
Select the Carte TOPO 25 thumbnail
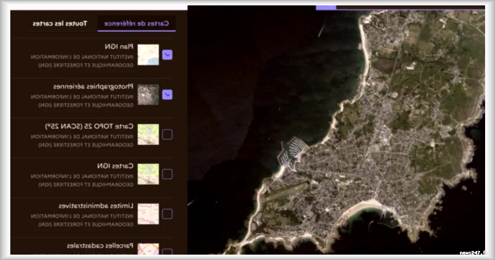(148, 135)
